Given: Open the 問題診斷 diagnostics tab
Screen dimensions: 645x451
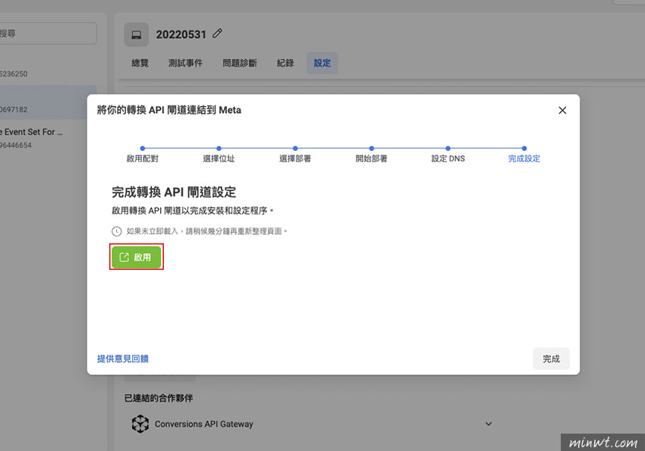Looking at the screenshot, I should coord(240,63).
